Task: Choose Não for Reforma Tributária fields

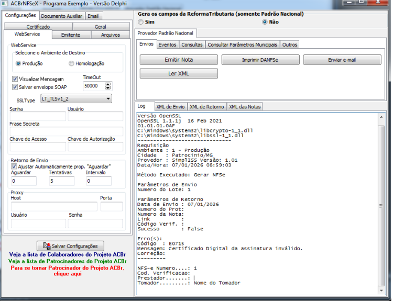Action: (265, 22)
